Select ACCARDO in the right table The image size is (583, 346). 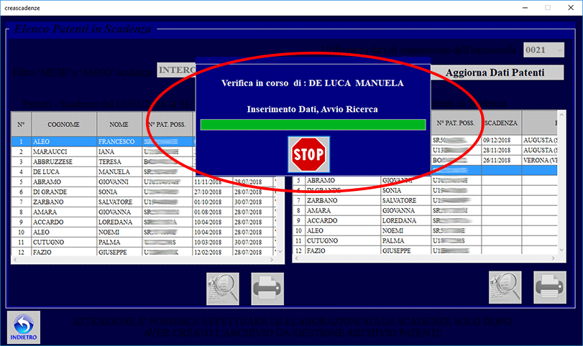click(x=322, y=220)
